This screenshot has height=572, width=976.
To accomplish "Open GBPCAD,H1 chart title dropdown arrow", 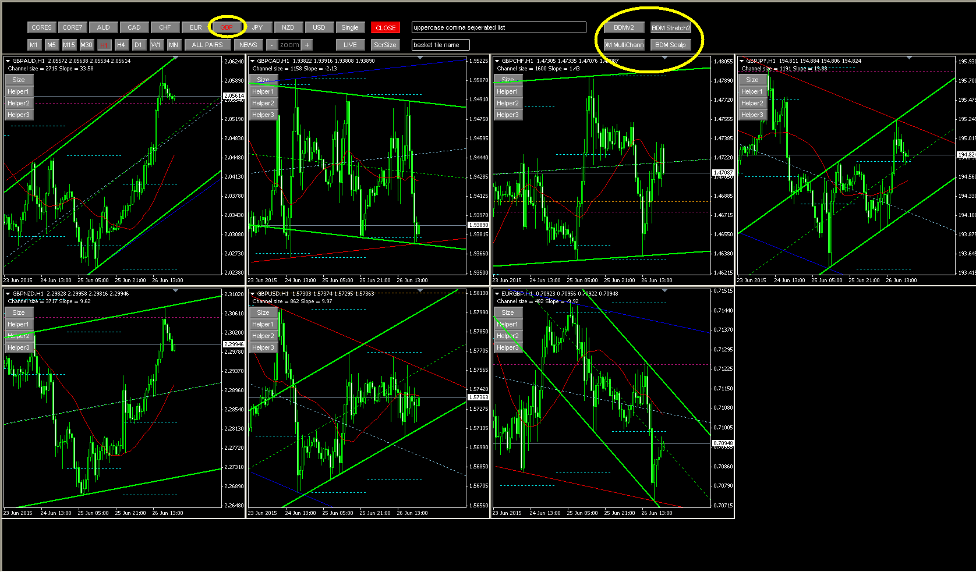I will pyautogui.click(x=252, y=61).
